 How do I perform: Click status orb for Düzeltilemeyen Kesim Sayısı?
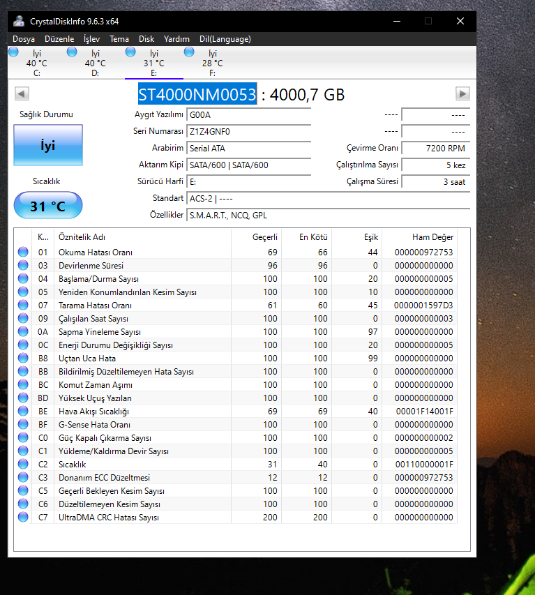pyautogui.click(x=23, y=504)
